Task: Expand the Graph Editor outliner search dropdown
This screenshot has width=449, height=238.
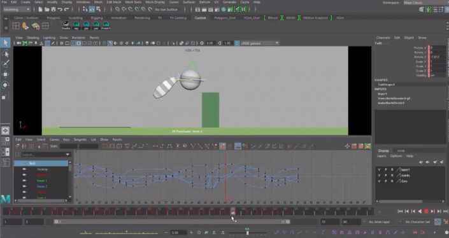Action: pos(68,155)
